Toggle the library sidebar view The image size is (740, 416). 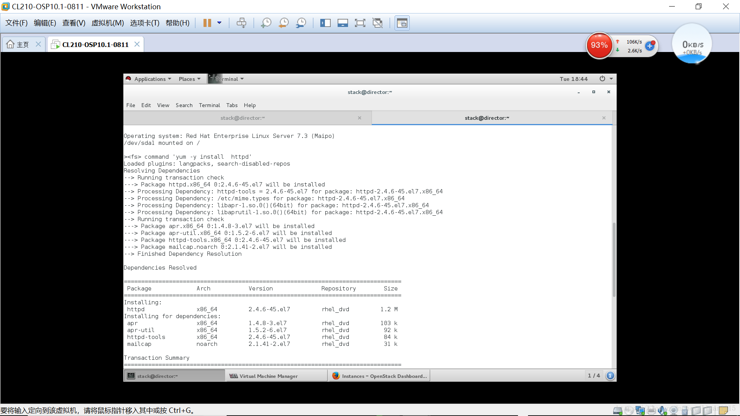point(325,23)
